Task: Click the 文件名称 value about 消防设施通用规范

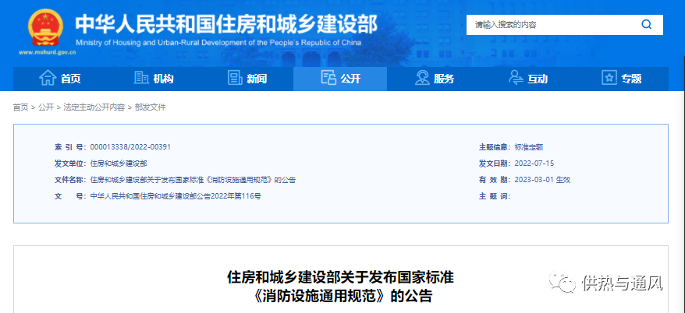Action: [193, 180]
